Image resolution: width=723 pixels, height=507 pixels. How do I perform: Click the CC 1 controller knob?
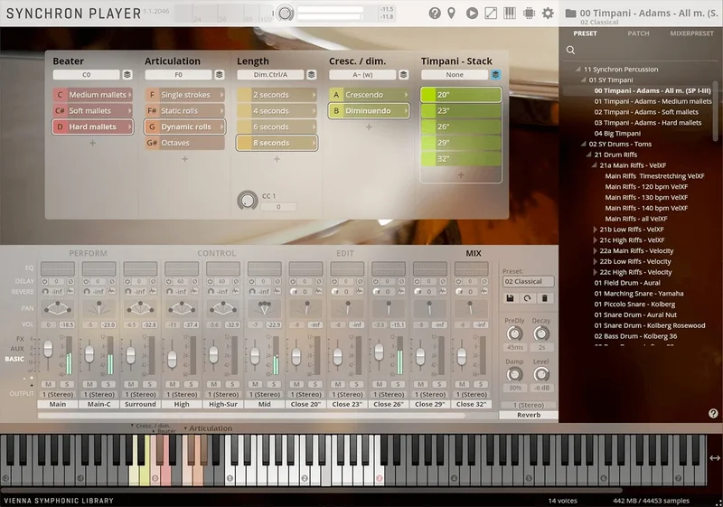[247, 201]
